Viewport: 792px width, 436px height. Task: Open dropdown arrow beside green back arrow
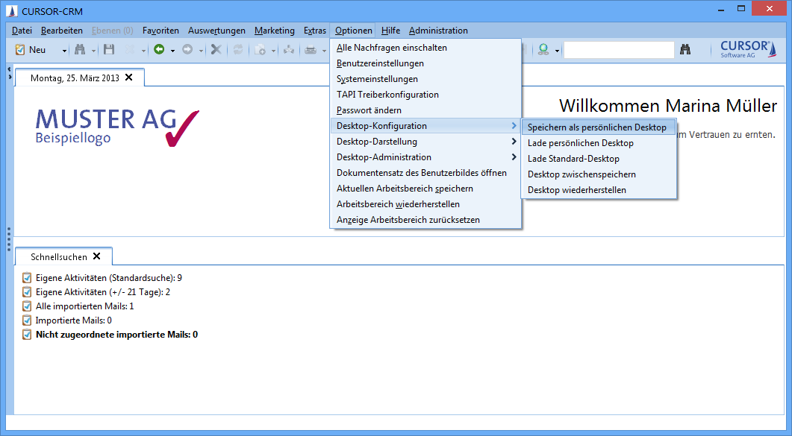(172, 51)
